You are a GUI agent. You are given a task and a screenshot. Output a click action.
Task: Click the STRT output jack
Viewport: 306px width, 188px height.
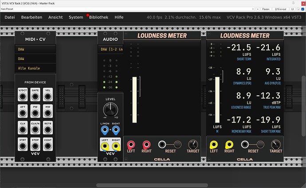tap(23, 146)
